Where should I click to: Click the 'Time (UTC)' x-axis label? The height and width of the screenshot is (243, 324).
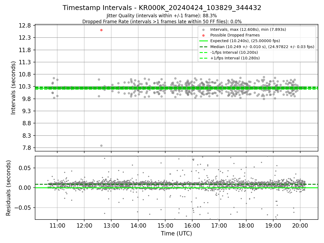177,234
